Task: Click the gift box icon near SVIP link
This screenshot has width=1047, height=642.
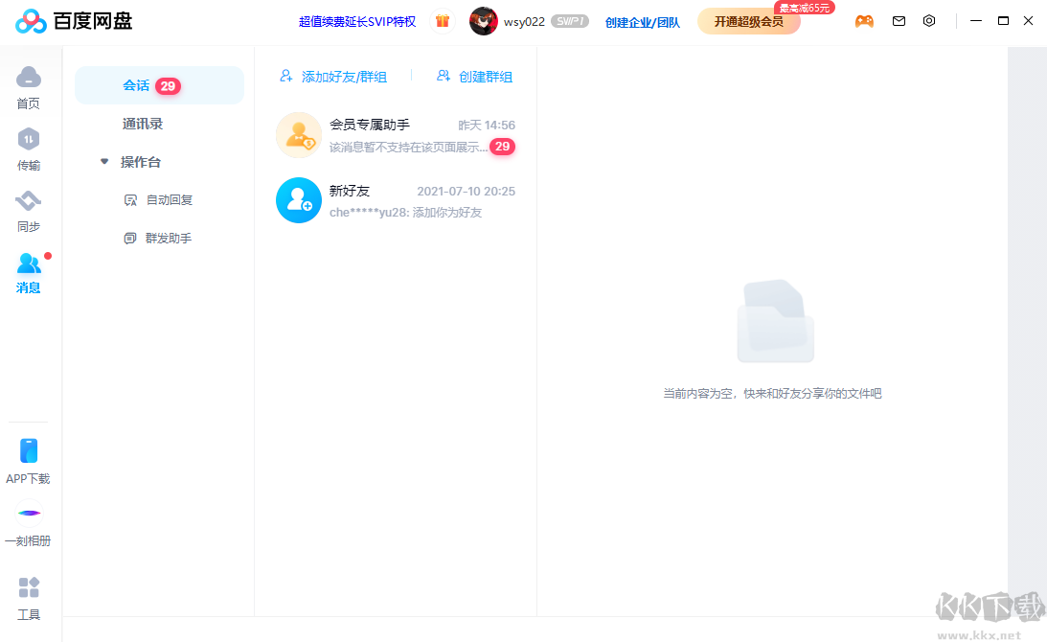Action: [x=442, y=20]
